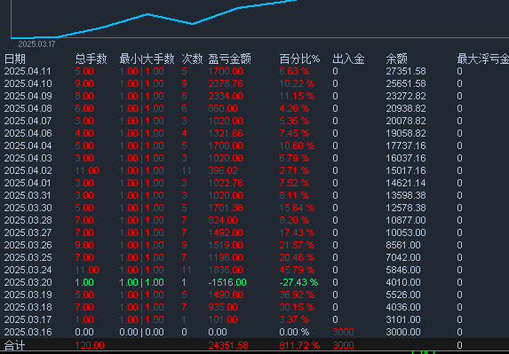Select the 2025.04.01 date cell

pyautogui.click(x=28, y=183)
